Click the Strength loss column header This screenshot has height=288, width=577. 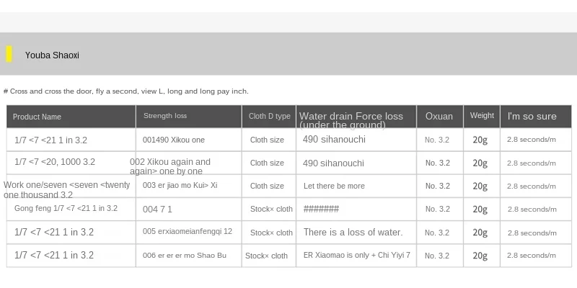point(164,116)
